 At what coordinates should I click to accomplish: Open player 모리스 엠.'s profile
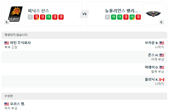[x=18, y=104]
